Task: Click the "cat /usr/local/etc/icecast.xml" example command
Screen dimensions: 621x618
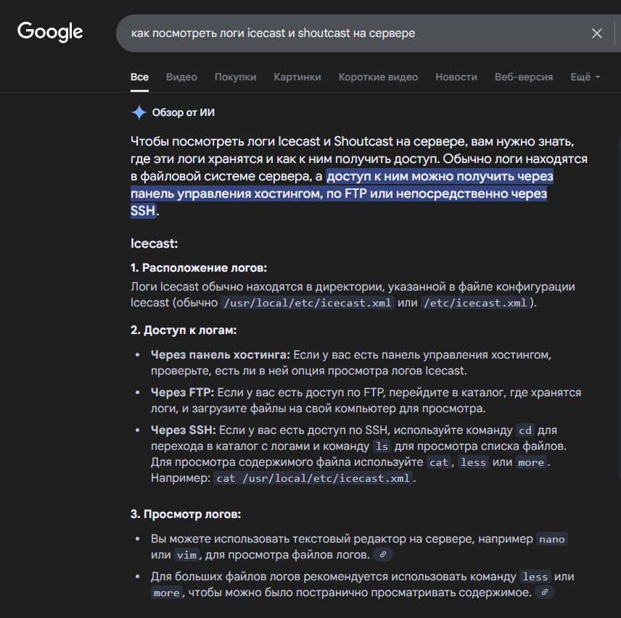Action: (x=313, y=479)
